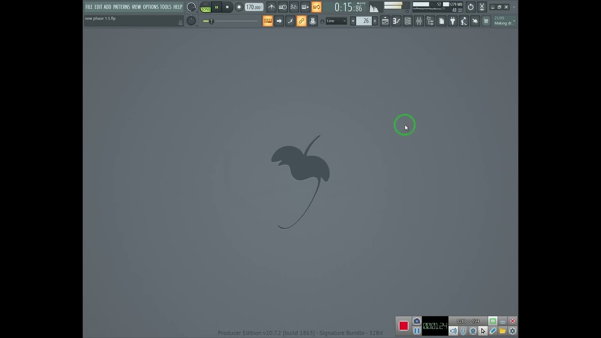
Task: Open the PATTERNS menu
Action: [121, 7]
